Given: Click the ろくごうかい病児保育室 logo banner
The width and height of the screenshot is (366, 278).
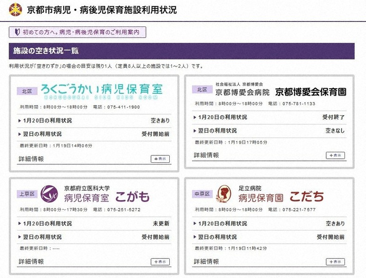Looking at the screenshot, I should 101,91.
